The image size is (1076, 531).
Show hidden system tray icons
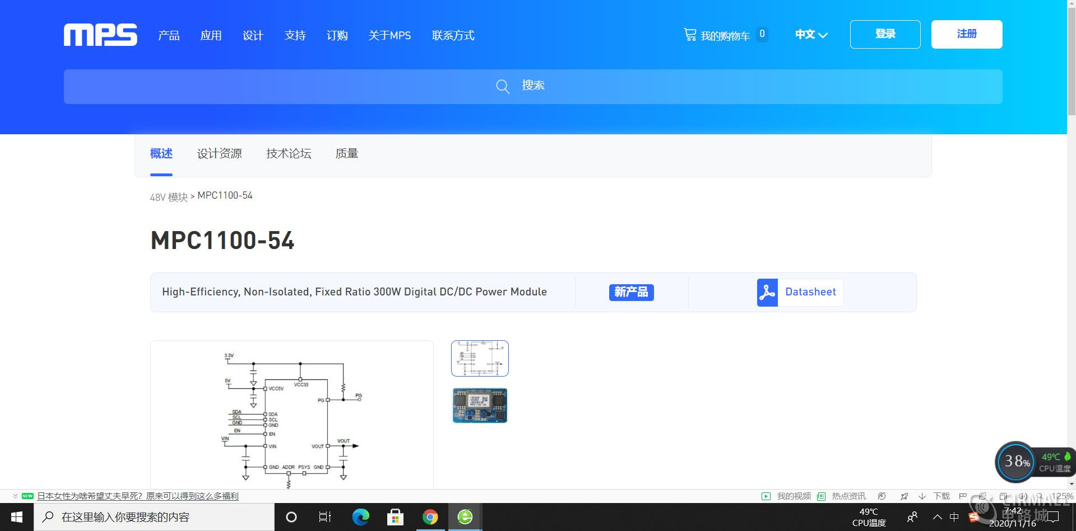tap(937, 517)
